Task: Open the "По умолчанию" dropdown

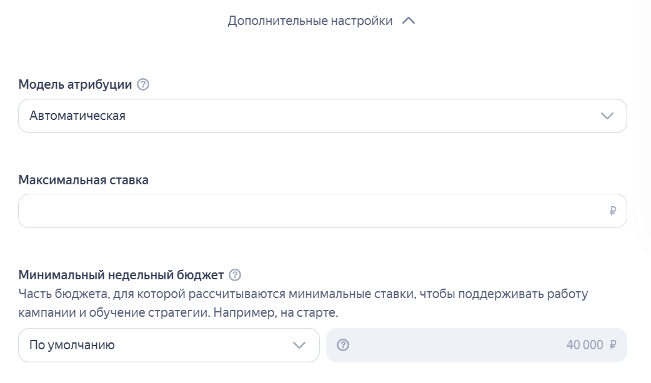Action: pyautogui.click(x=169, y=344)
